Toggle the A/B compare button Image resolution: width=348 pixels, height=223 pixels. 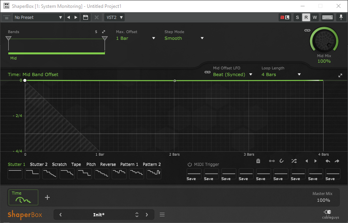click(285, 17)
